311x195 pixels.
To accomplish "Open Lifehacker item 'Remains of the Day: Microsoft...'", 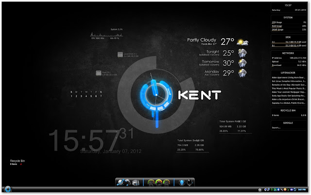I will click(289, 85).
